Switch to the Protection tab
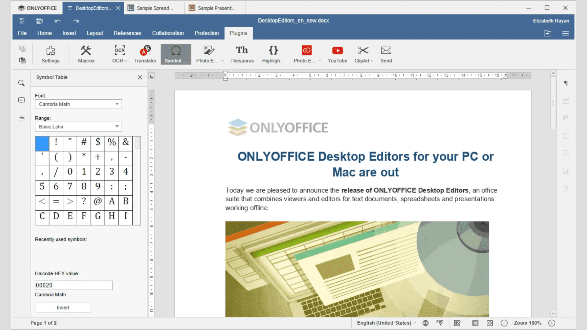This screenshot has width=587, height=330. click(207, 33)
